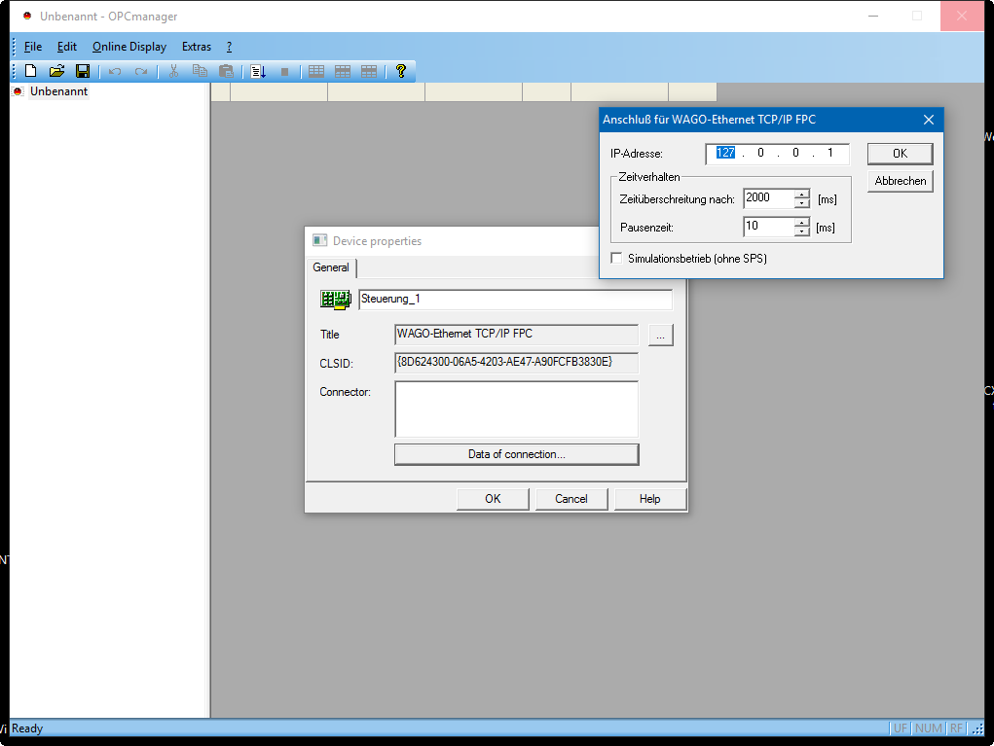Click the cut scissors icon
The height and width of the screenshot is (746, 994).
point(173,71)
